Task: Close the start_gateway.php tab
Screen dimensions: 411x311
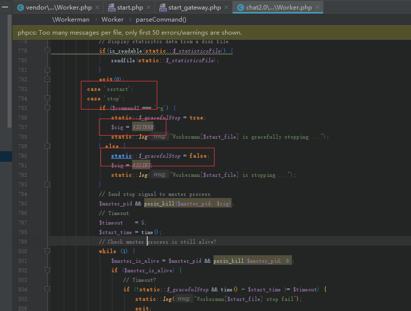Action: (x=226, y=8)
